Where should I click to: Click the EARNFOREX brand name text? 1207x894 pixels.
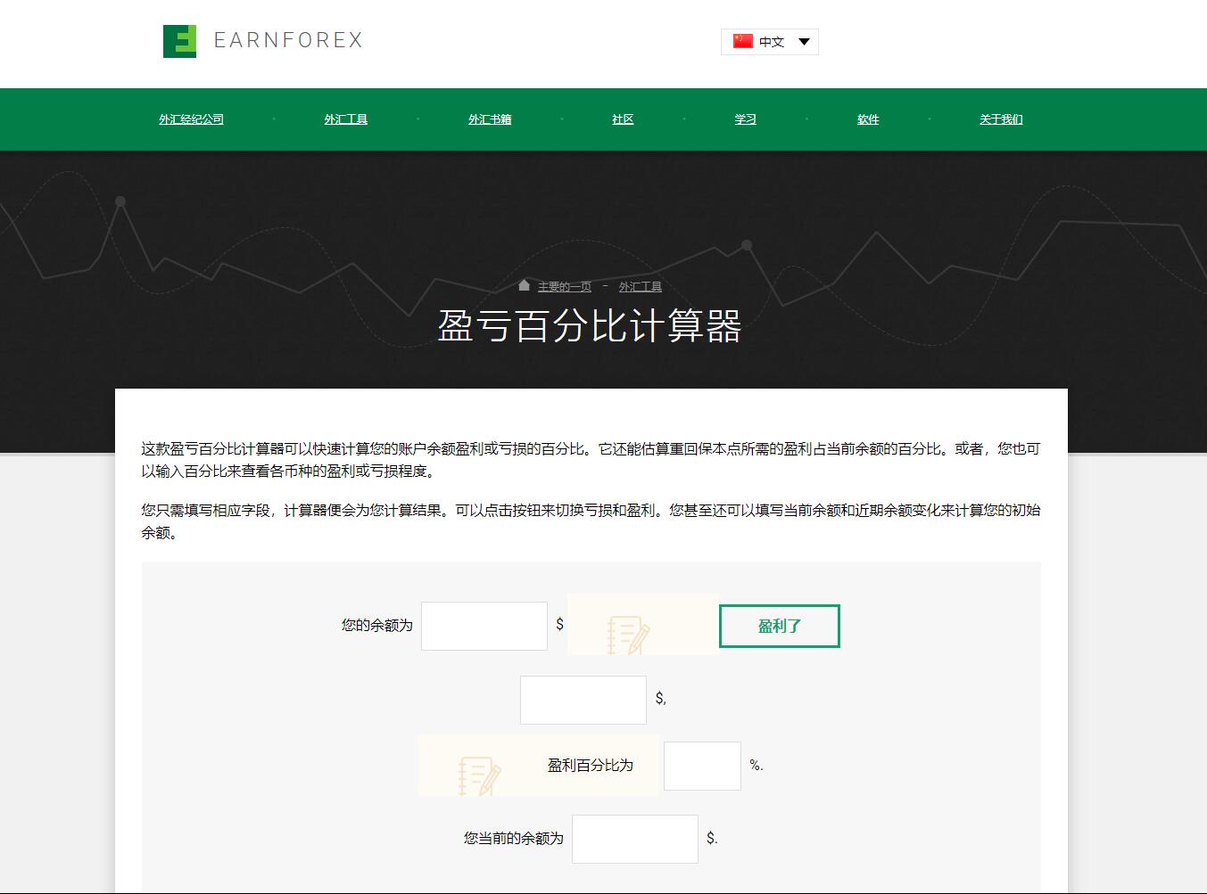click(x=288, y=40)
